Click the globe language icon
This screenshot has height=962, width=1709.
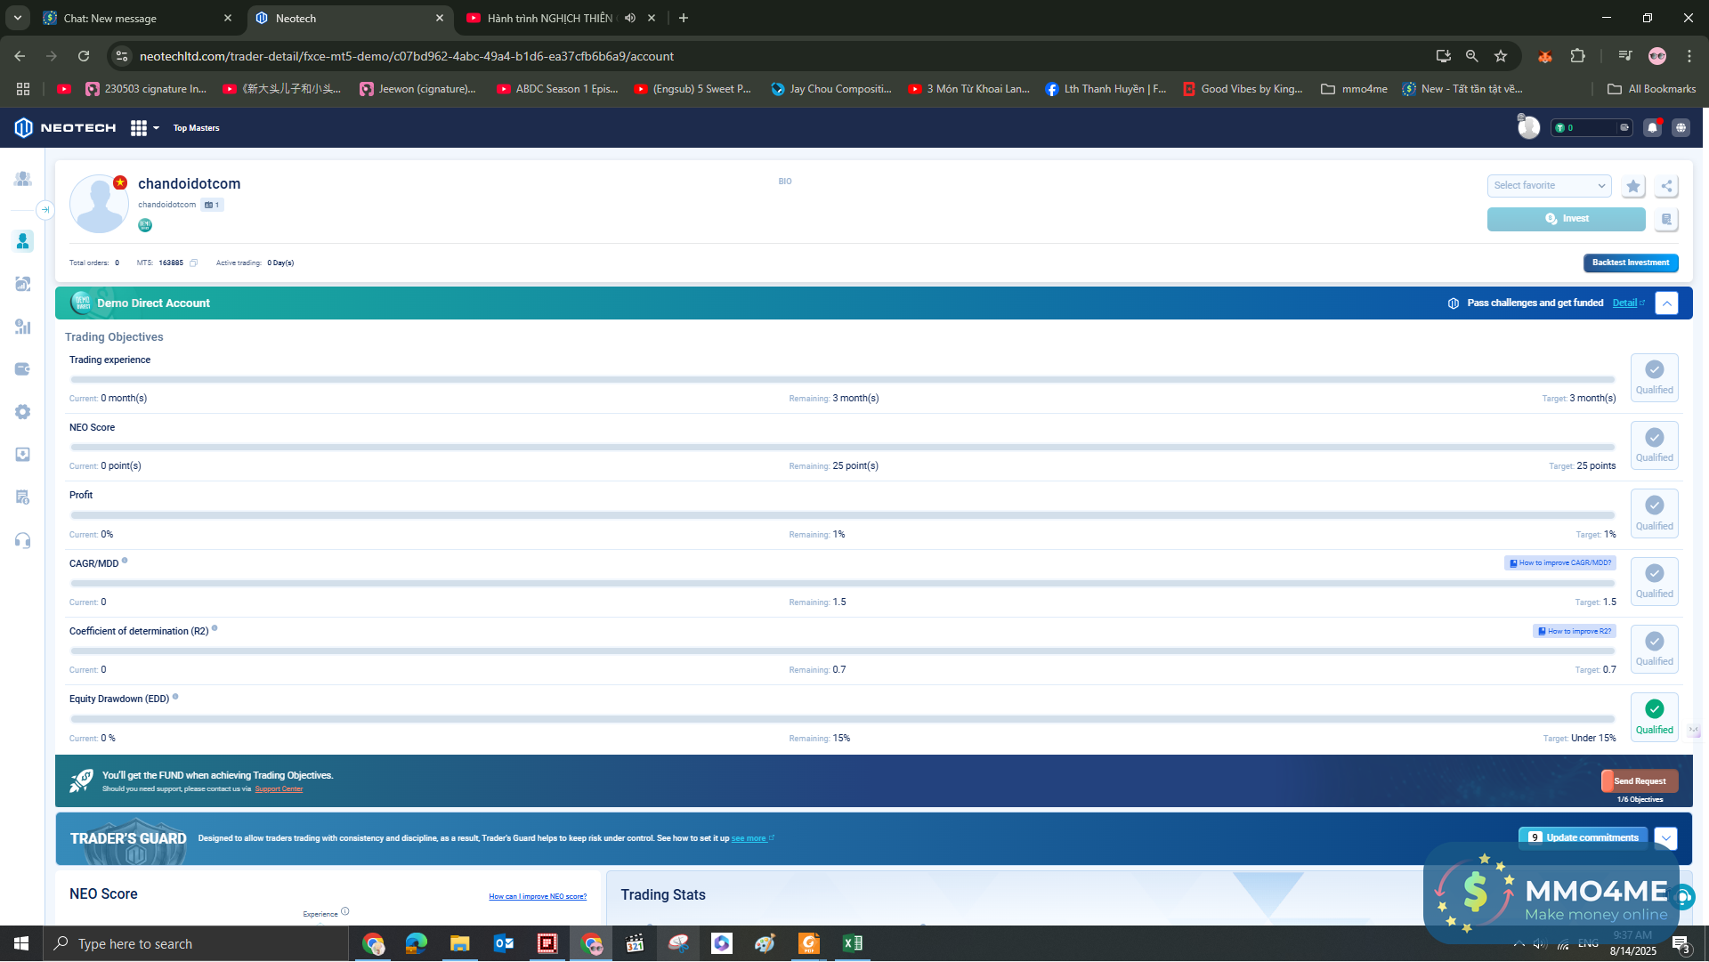tap(1681, 128)
